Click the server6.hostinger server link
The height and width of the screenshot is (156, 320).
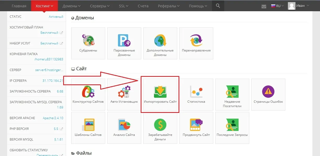[x=49, y=70]
